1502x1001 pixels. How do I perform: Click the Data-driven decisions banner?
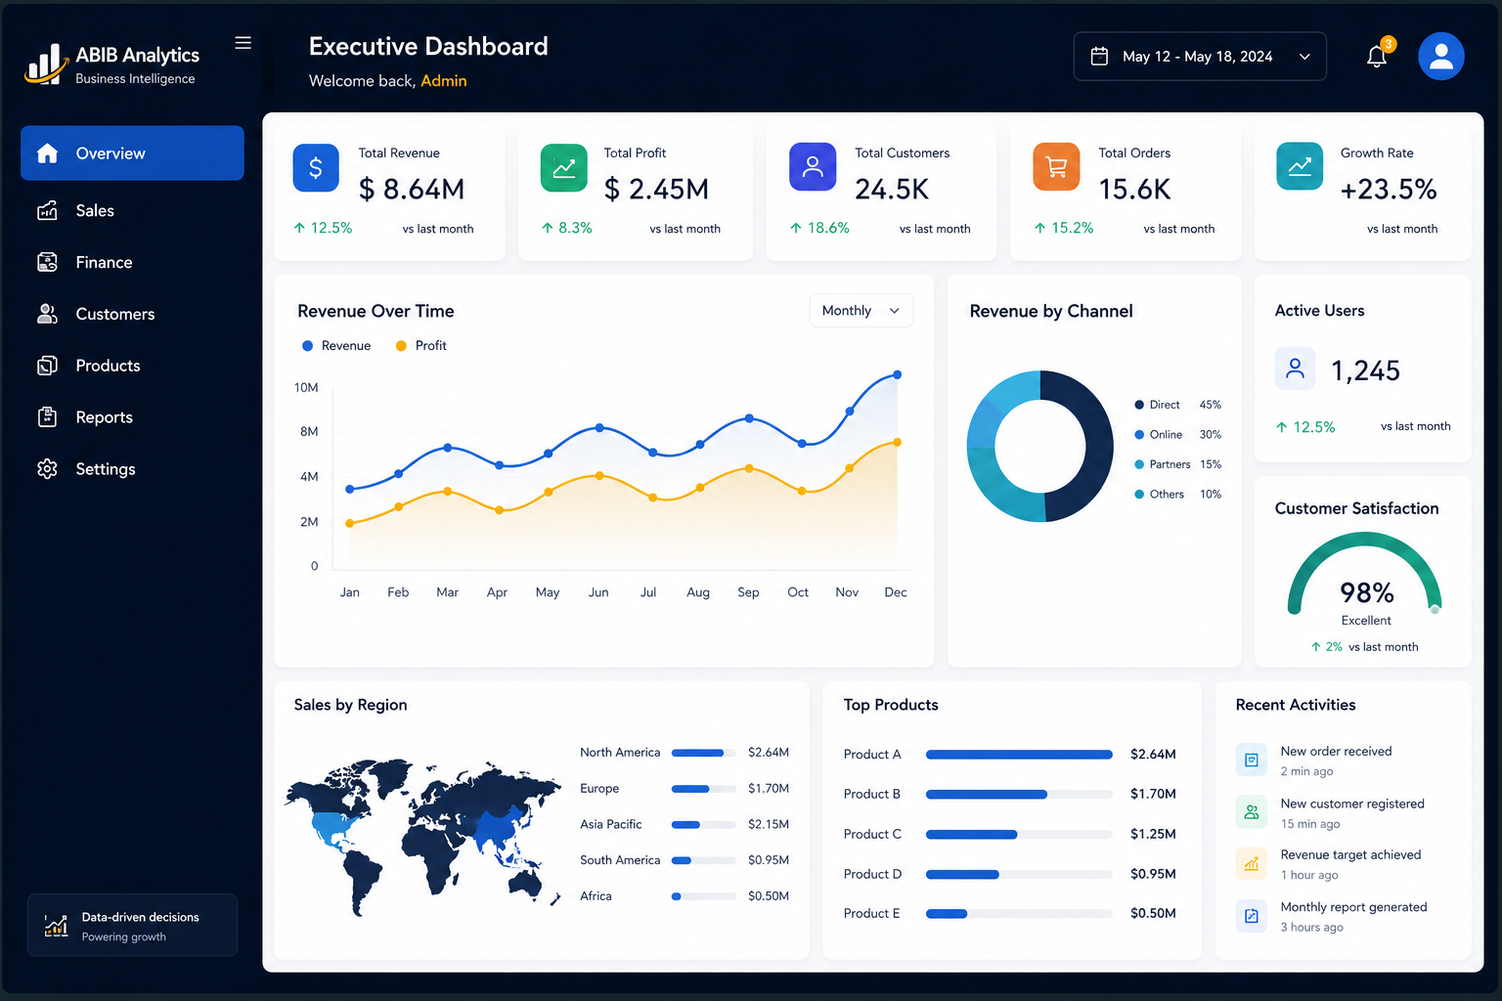click(x=132, y=925)
